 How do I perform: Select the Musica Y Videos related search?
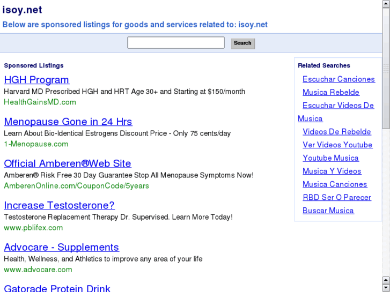click(332, 171)
